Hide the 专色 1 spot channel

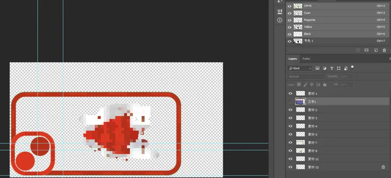tap(290, 41)
